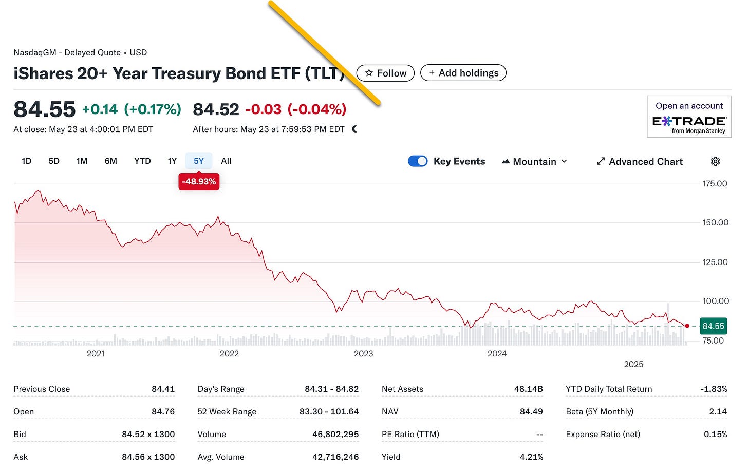
Task: Click the 2025 x-axis label
Action: (x=633, y=364)
